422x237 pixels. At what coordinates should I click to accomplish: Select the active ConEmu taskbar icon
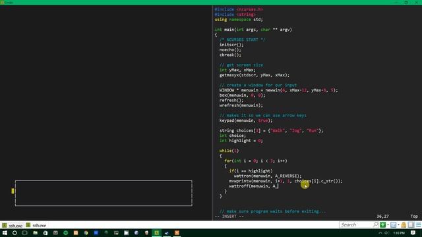tap(157, 232)
